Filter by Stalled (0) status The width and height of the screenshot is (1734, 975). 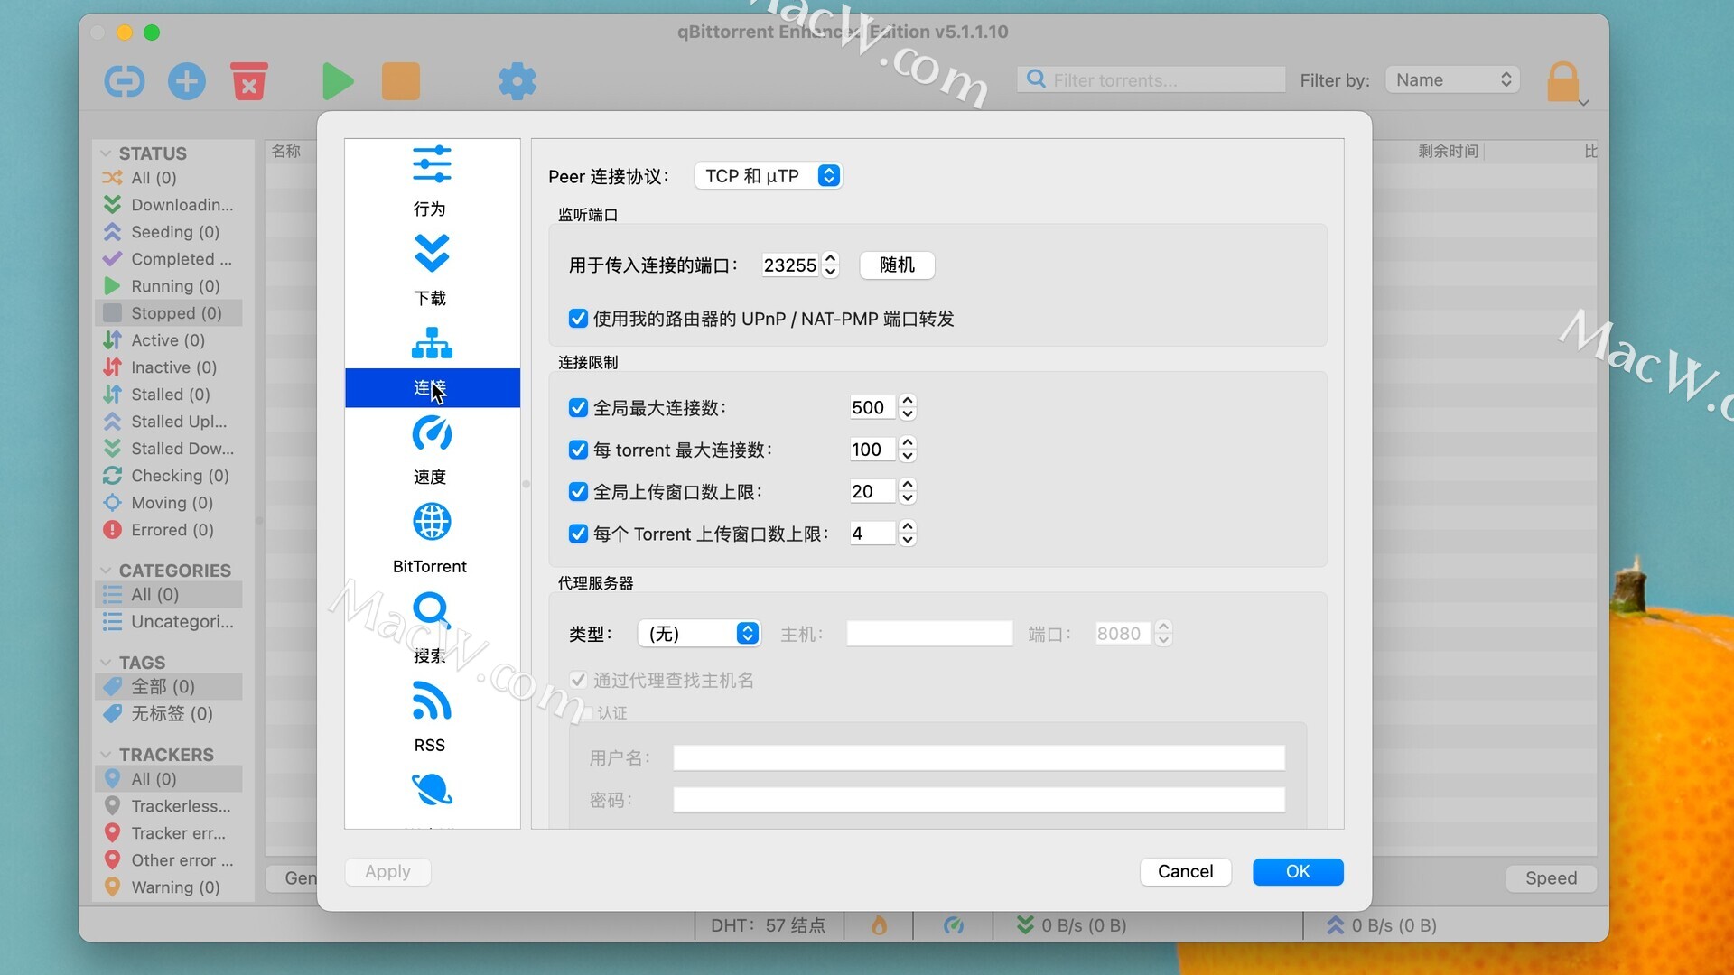click(168, 395)
